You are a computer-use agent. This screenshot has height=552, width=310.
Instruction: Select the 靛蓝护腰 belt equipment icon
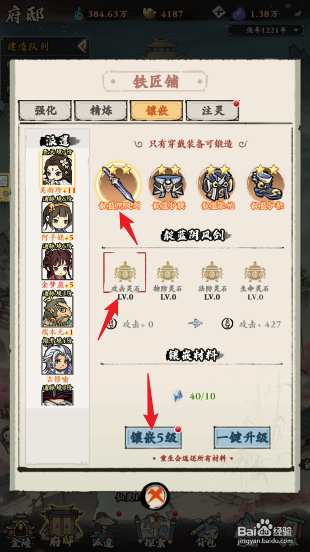[x=168, y=184]
